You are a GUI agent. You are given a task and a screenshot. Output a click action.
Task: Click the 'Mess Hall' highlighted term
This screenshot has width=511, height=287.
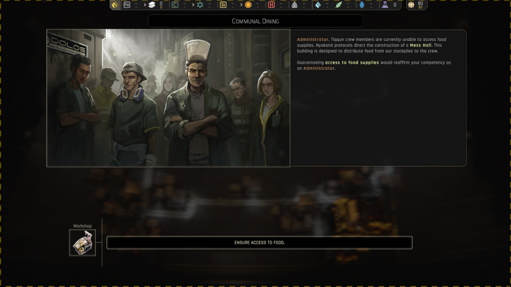420,45
